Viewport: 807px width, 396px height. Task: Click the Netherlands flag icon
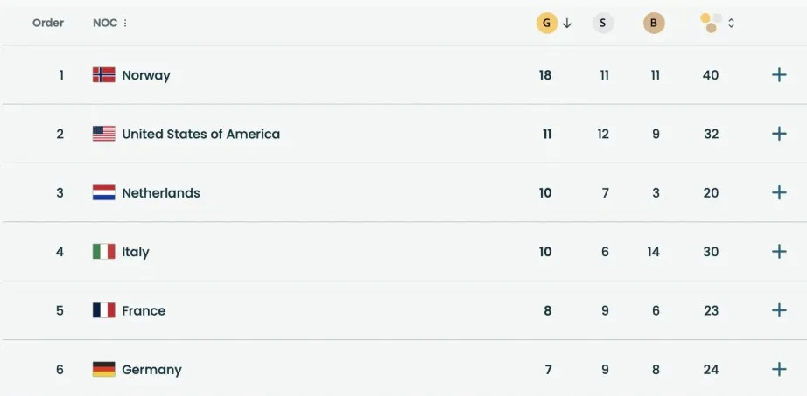point(104,193)
